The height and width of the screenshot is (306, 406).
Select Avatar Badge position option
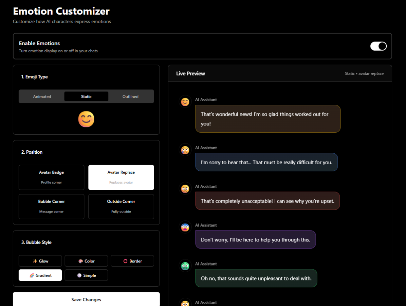click(51, 177)
